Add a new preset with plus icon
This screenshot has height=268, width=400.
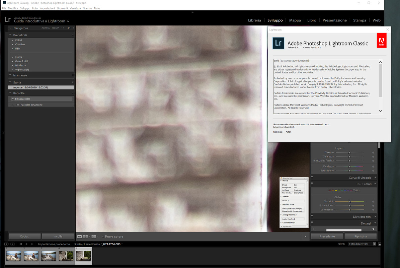(x=73, y=35)
